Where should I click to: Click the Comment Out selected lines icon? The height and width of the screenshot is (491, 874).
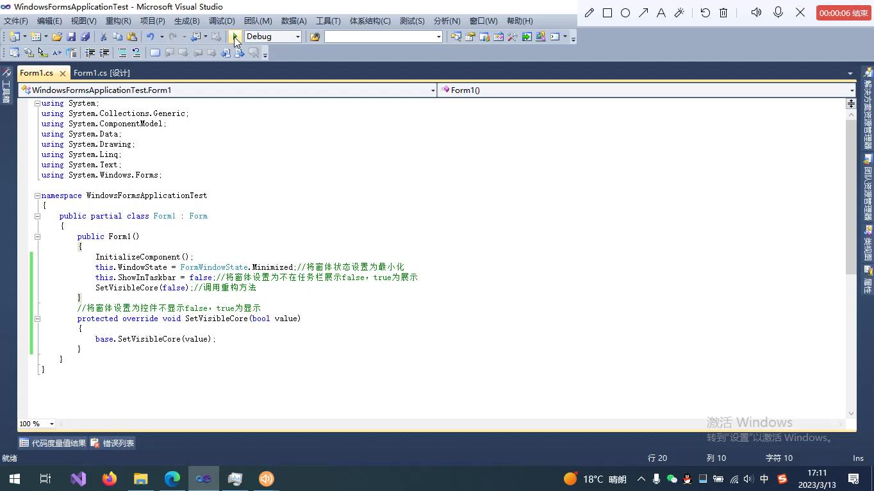click(122, 53)
